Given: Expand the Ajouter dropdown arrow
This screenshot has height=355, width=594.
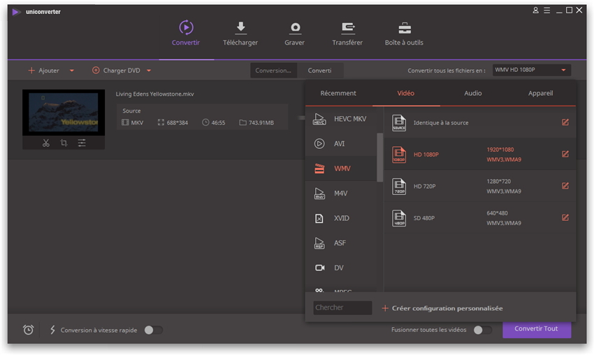Looking at the screenshot, I should coord(72,71).
